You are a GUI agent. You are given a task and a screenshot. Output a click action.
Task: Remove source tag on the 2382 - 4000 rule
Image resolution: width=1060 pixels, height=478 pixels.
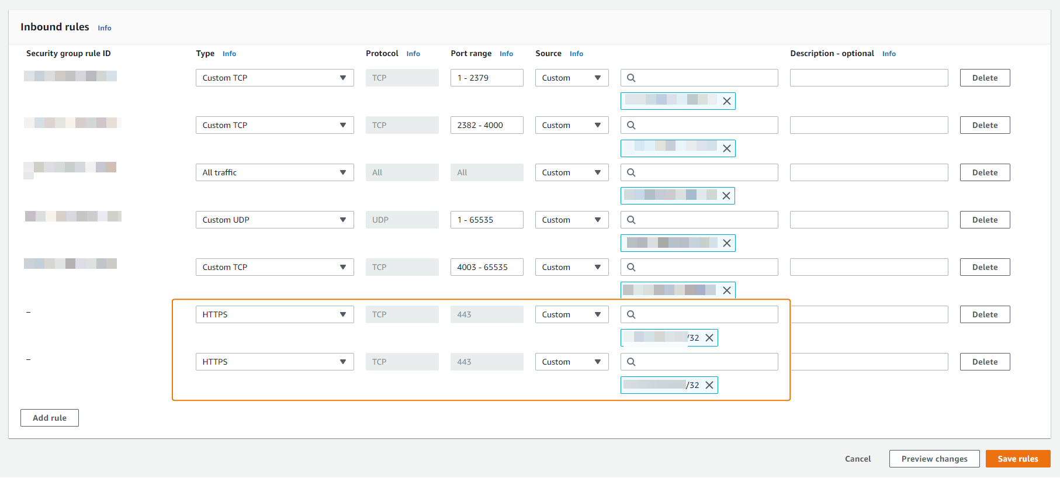[x=726, y=148]
